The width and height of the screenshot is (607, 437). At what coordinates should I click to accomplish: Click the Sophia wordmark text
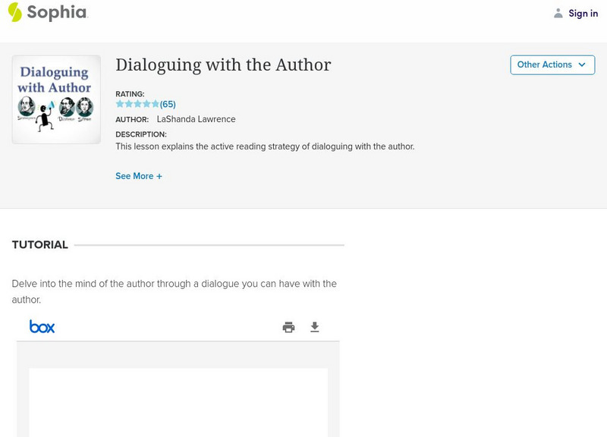[x=57, y=12]
